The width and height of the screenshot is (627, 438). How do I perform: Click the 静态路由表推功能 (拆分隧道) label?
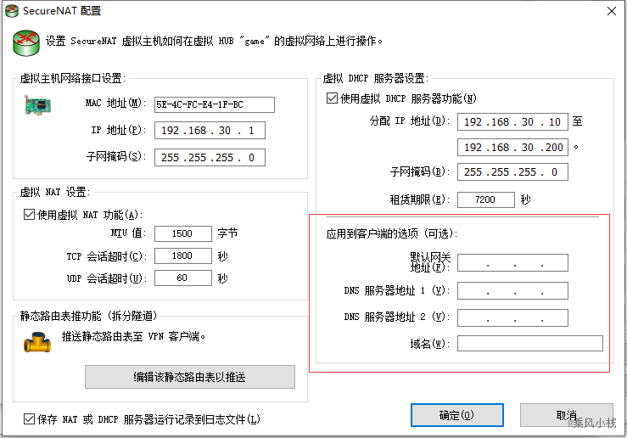point(89,316)
